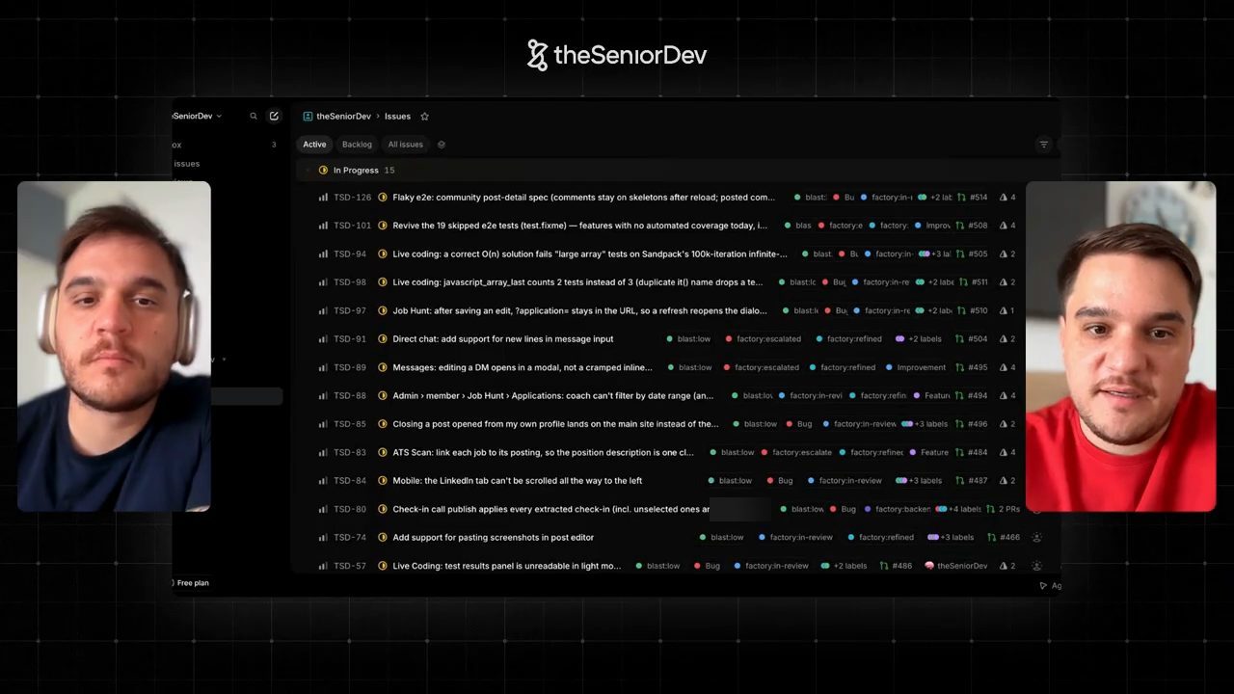Screen dimensions: 1234x694
Task: Open pull request icon #514
Action: (x=961, y=198)
